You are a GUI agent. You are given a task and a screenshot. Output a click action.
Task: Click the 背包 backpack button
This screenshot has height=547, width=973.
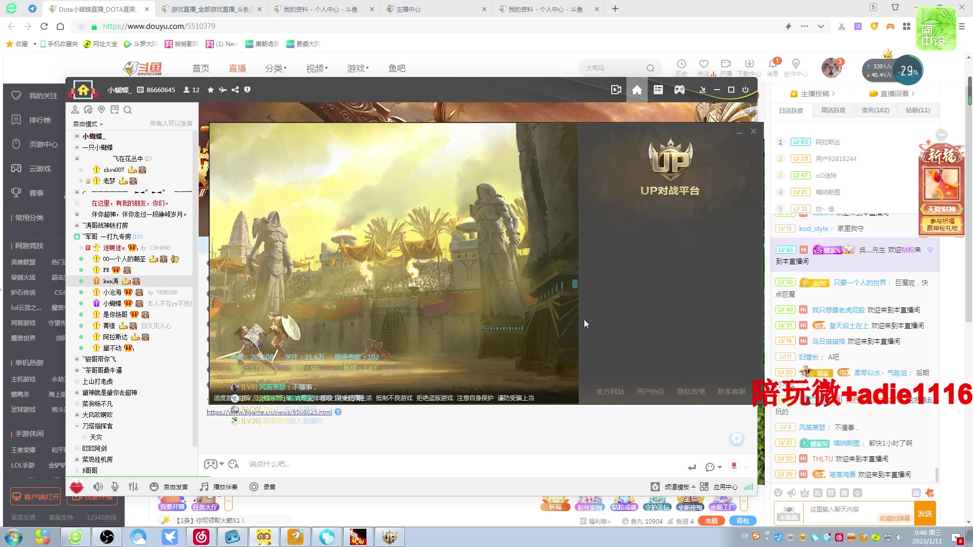pos(742,521)
